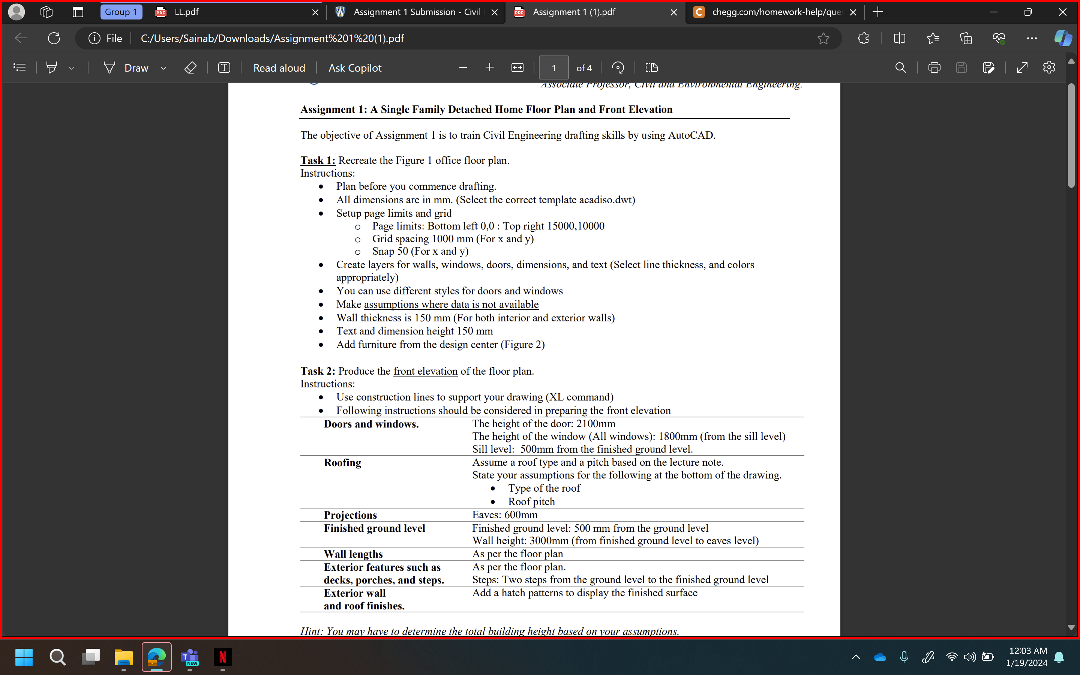The height and width of the screenshot is (675, 1080).
Task: Click the page number input field
Action: click(553, 67)
